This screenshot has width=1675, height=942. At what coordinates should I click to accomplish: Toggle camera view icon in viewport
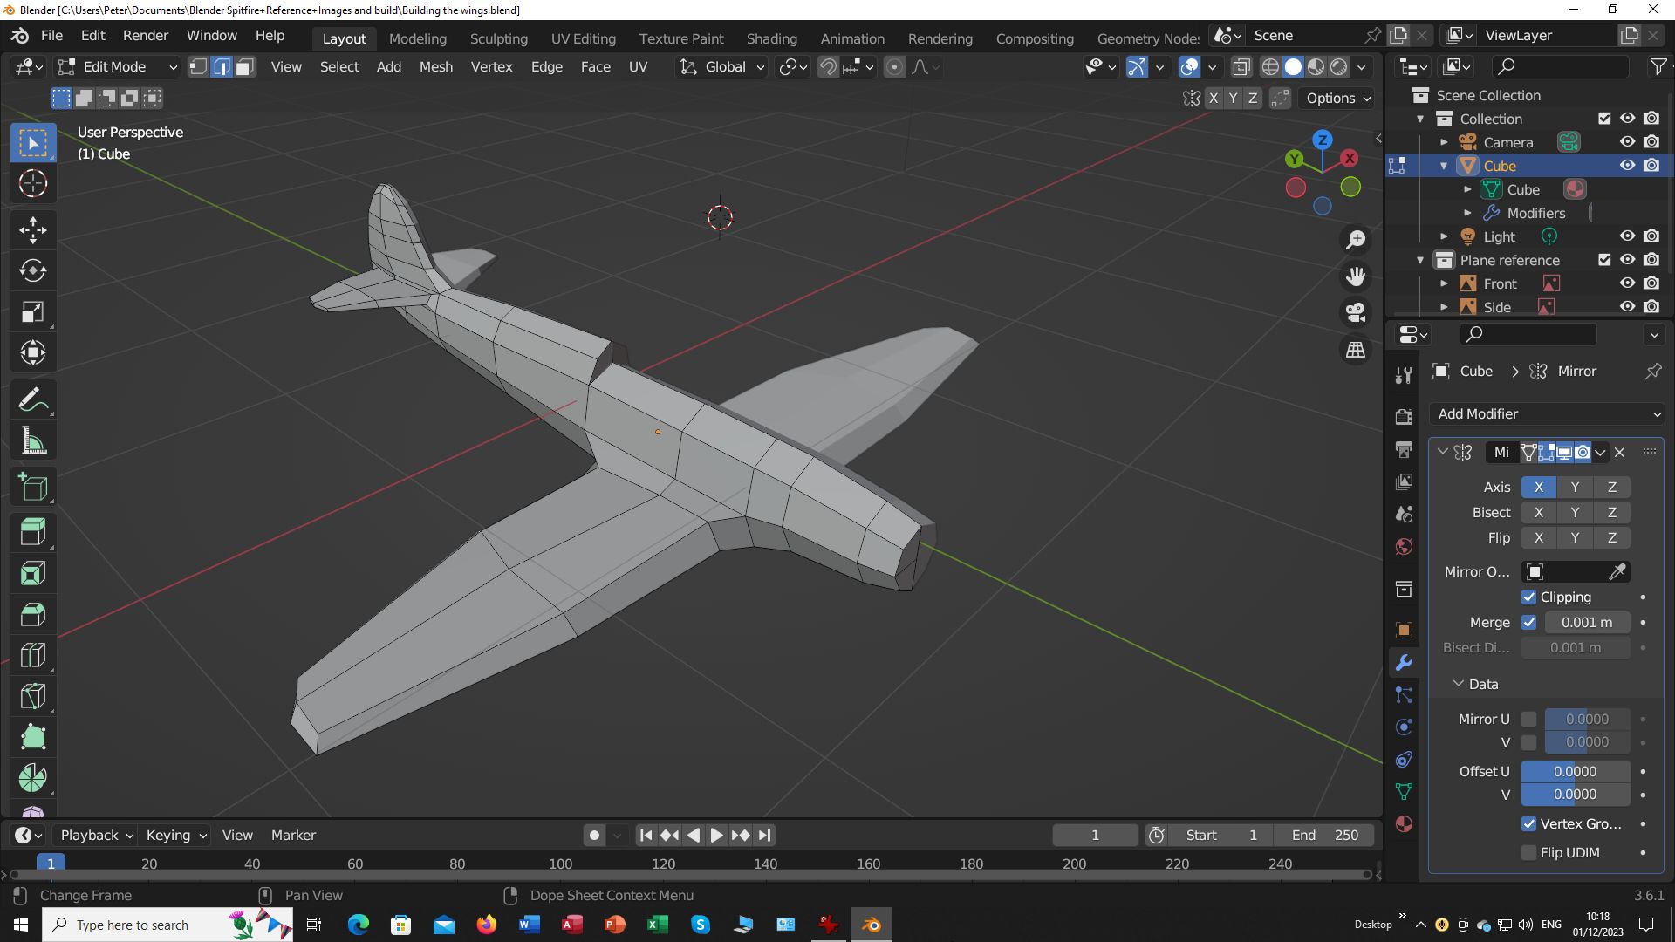click(x=1356, y=312)
